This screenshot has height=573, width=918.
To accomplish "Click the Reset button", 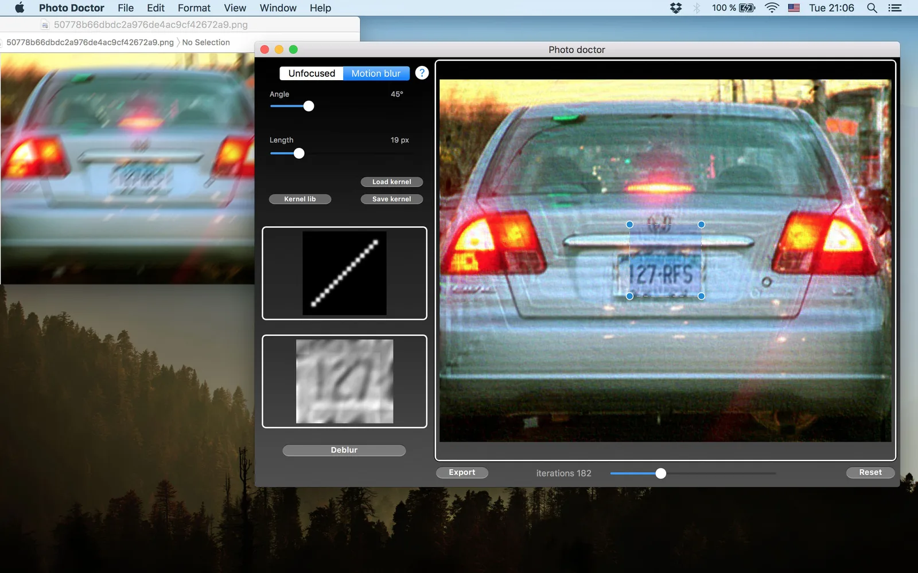I will click(x=870, y=472).
